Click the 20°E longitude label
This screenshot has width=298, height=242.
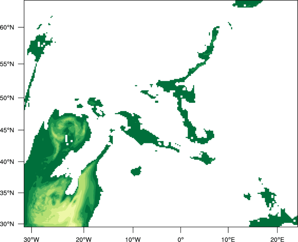[x=277, y=239]
